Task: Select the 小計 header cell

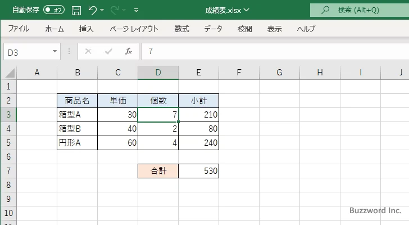Action: click(x=198, y=101)
